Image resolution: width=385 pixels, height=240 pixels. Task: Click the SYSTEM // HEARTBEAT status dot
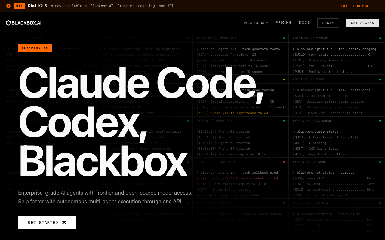[380, 203]
